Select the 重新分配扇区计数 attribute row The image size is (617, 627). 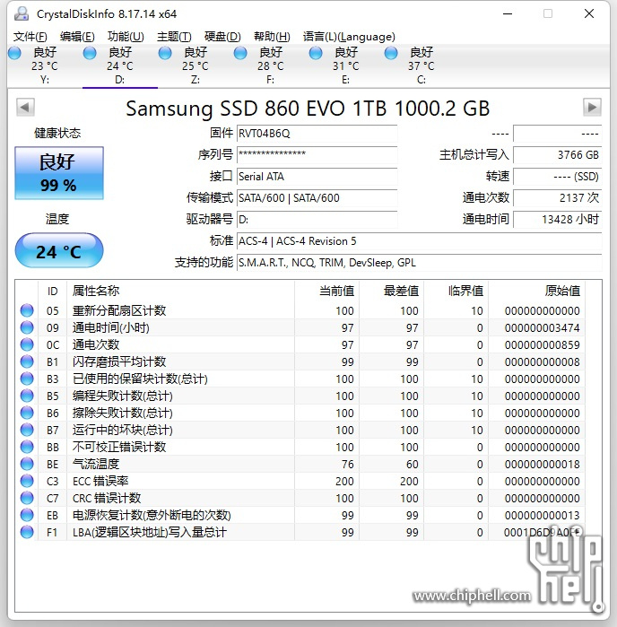[x=300, y=310]
